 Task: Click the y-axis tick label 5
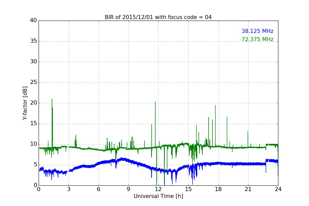pyautogui.click(x=35, y=165)
